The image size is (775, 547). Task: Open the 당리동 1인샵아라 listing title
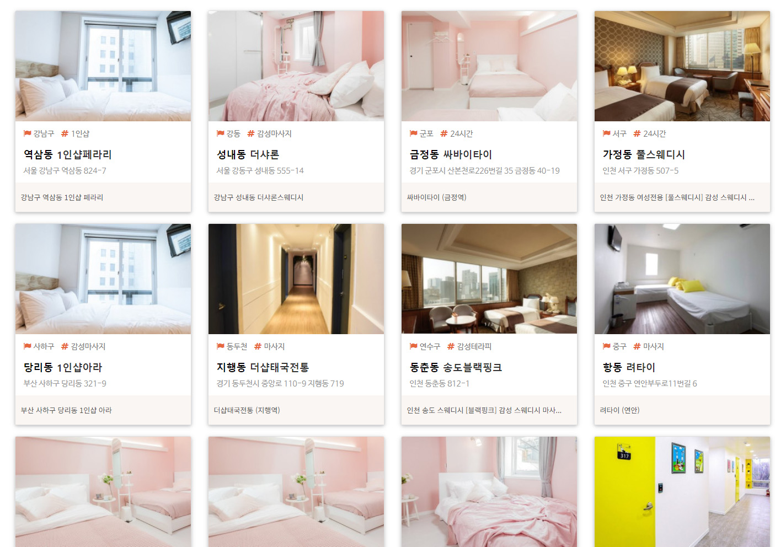pyautogui.click(x=63, y=367)
